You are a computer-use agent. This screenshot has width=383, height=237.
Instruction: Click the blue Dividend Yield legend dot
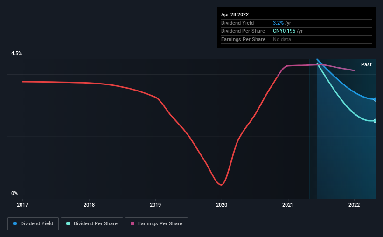(x=15, y=223)
